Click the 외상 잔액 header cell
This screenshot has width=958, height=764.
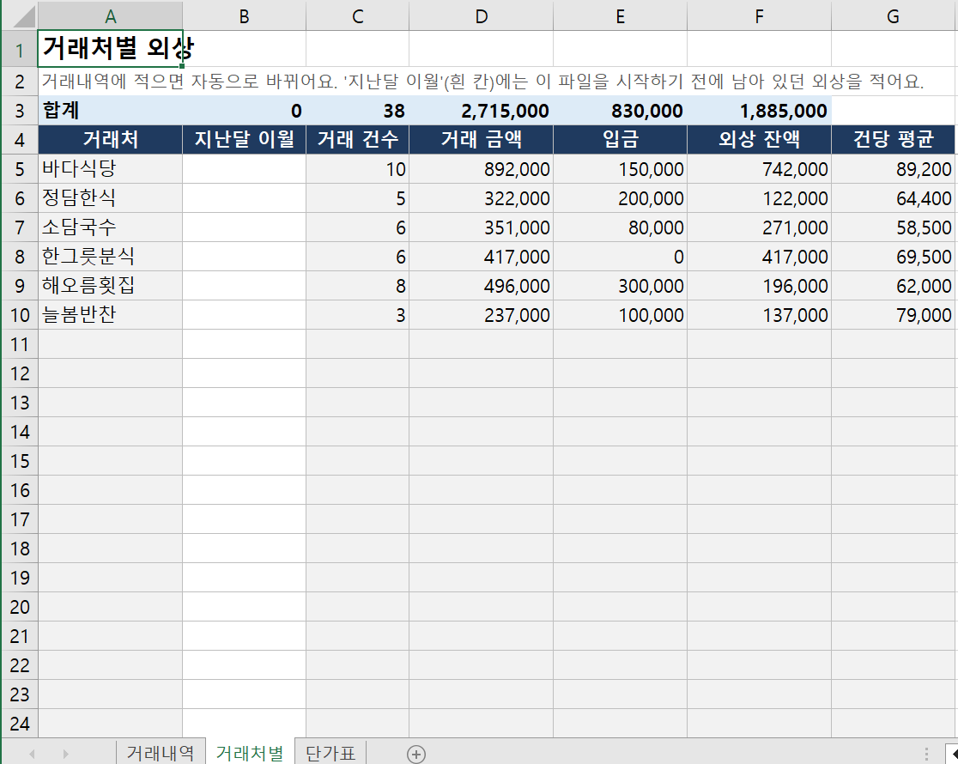[759, 139]
